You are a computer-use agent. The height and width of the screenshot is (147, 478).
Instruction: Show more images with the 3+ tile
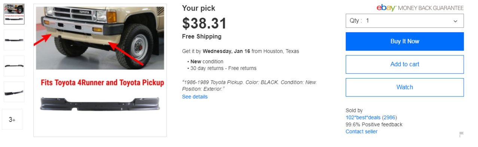[x=12, y=119]
